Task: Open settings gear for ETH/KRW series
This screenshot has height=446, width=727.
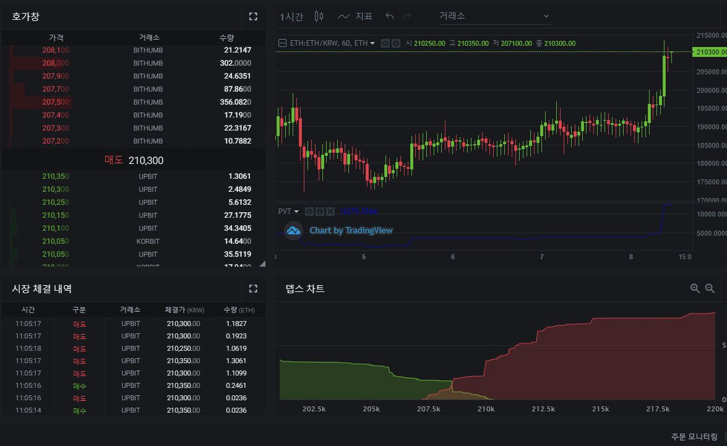Action: [x=396, y=43]
